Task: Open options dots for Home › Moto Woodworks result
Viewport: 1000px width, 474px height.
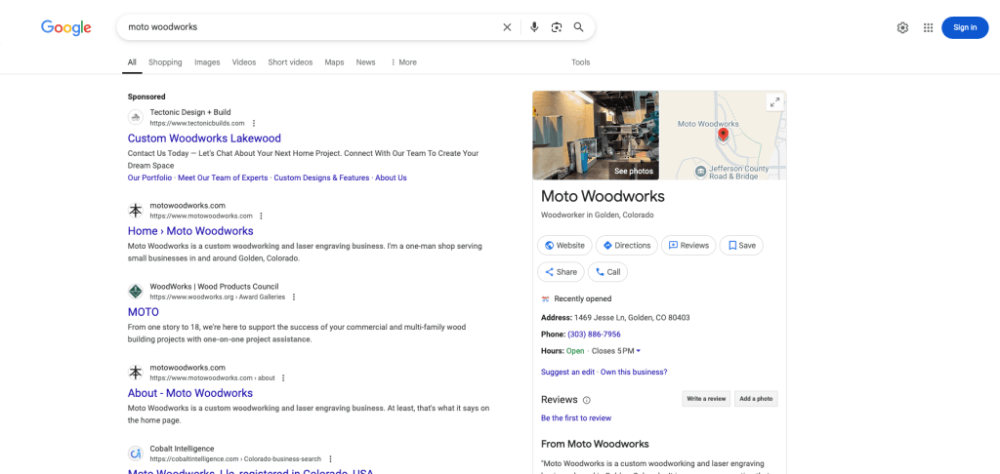Action: (x=261, y=216)
